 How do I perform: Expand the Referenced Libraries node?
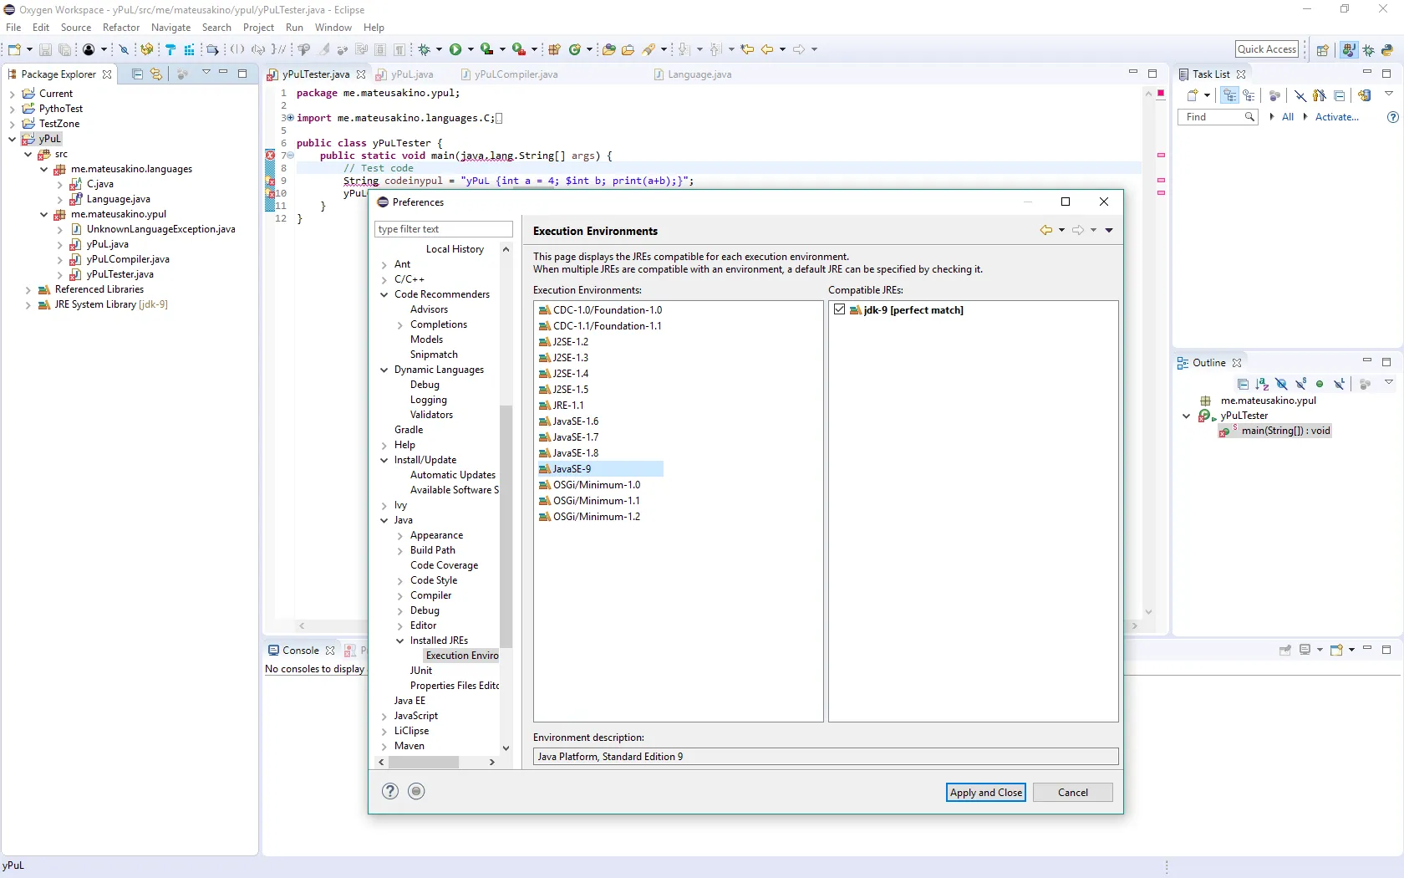coord(28,289)
